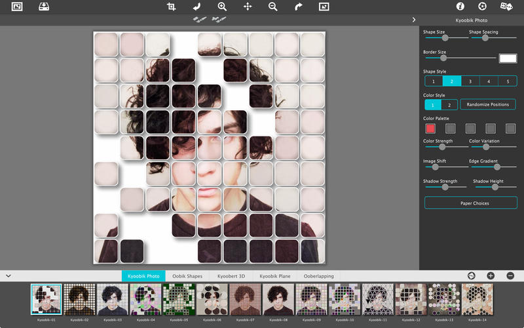The image size is (524, 328).
Task: Open the info icon
Action: tap(460, 7)
